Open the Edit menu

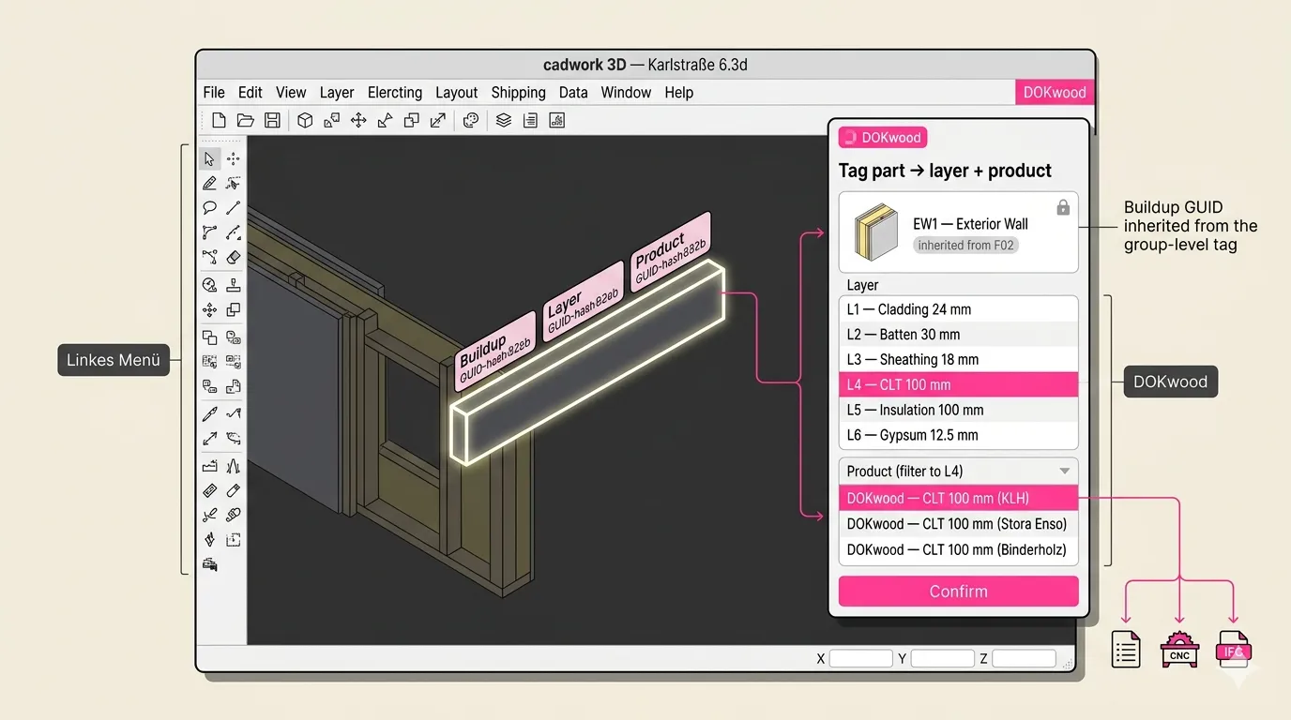(251, 92)
